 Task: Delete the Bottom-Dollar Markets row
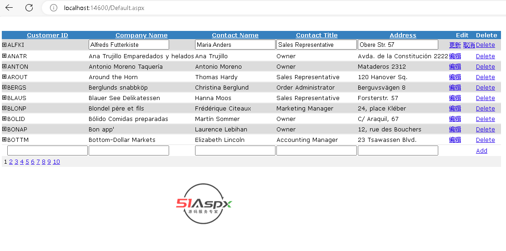486,140
